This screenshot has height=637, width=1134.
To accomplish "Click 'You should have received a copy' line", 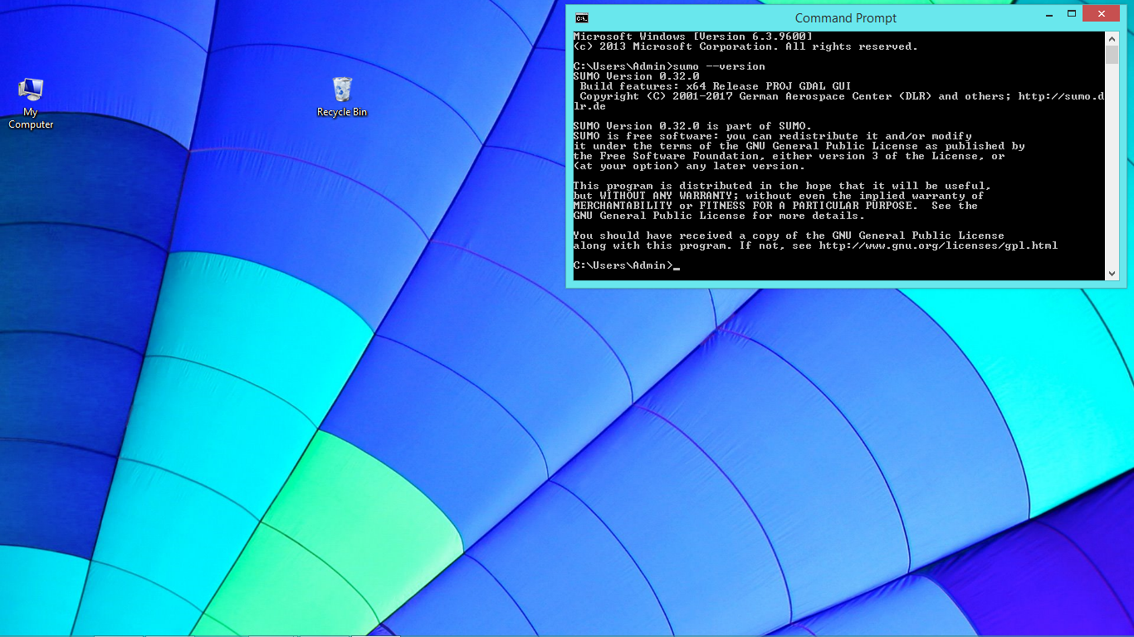I will click(x=789, y=236).
